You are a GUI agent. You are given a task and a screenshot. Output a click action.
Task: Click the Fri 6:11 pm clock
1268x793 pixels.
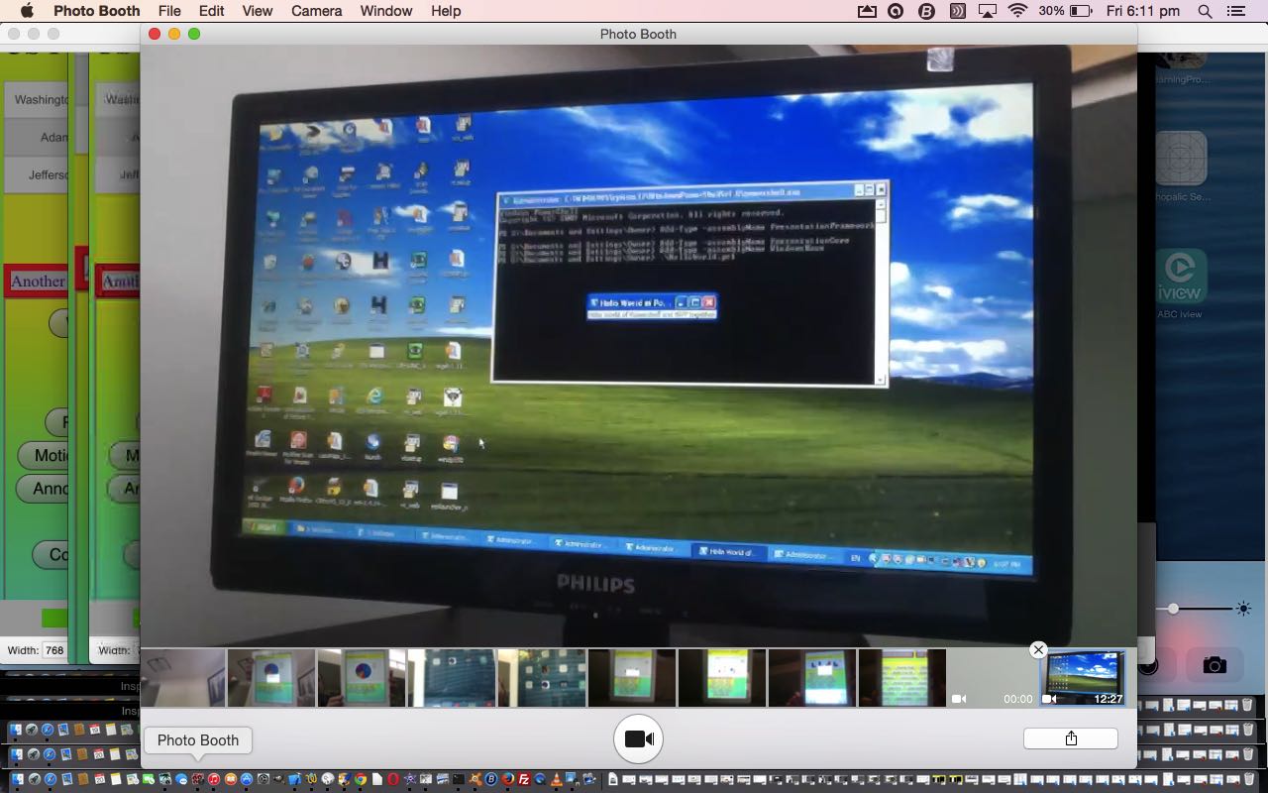(x=1143, y=11)
